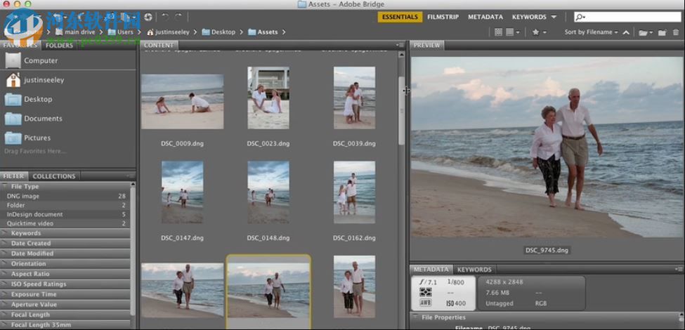The height and width of the screenshot is (330, 685).
Task: Filter by DNG image file type
Action: tap(65, 196)
